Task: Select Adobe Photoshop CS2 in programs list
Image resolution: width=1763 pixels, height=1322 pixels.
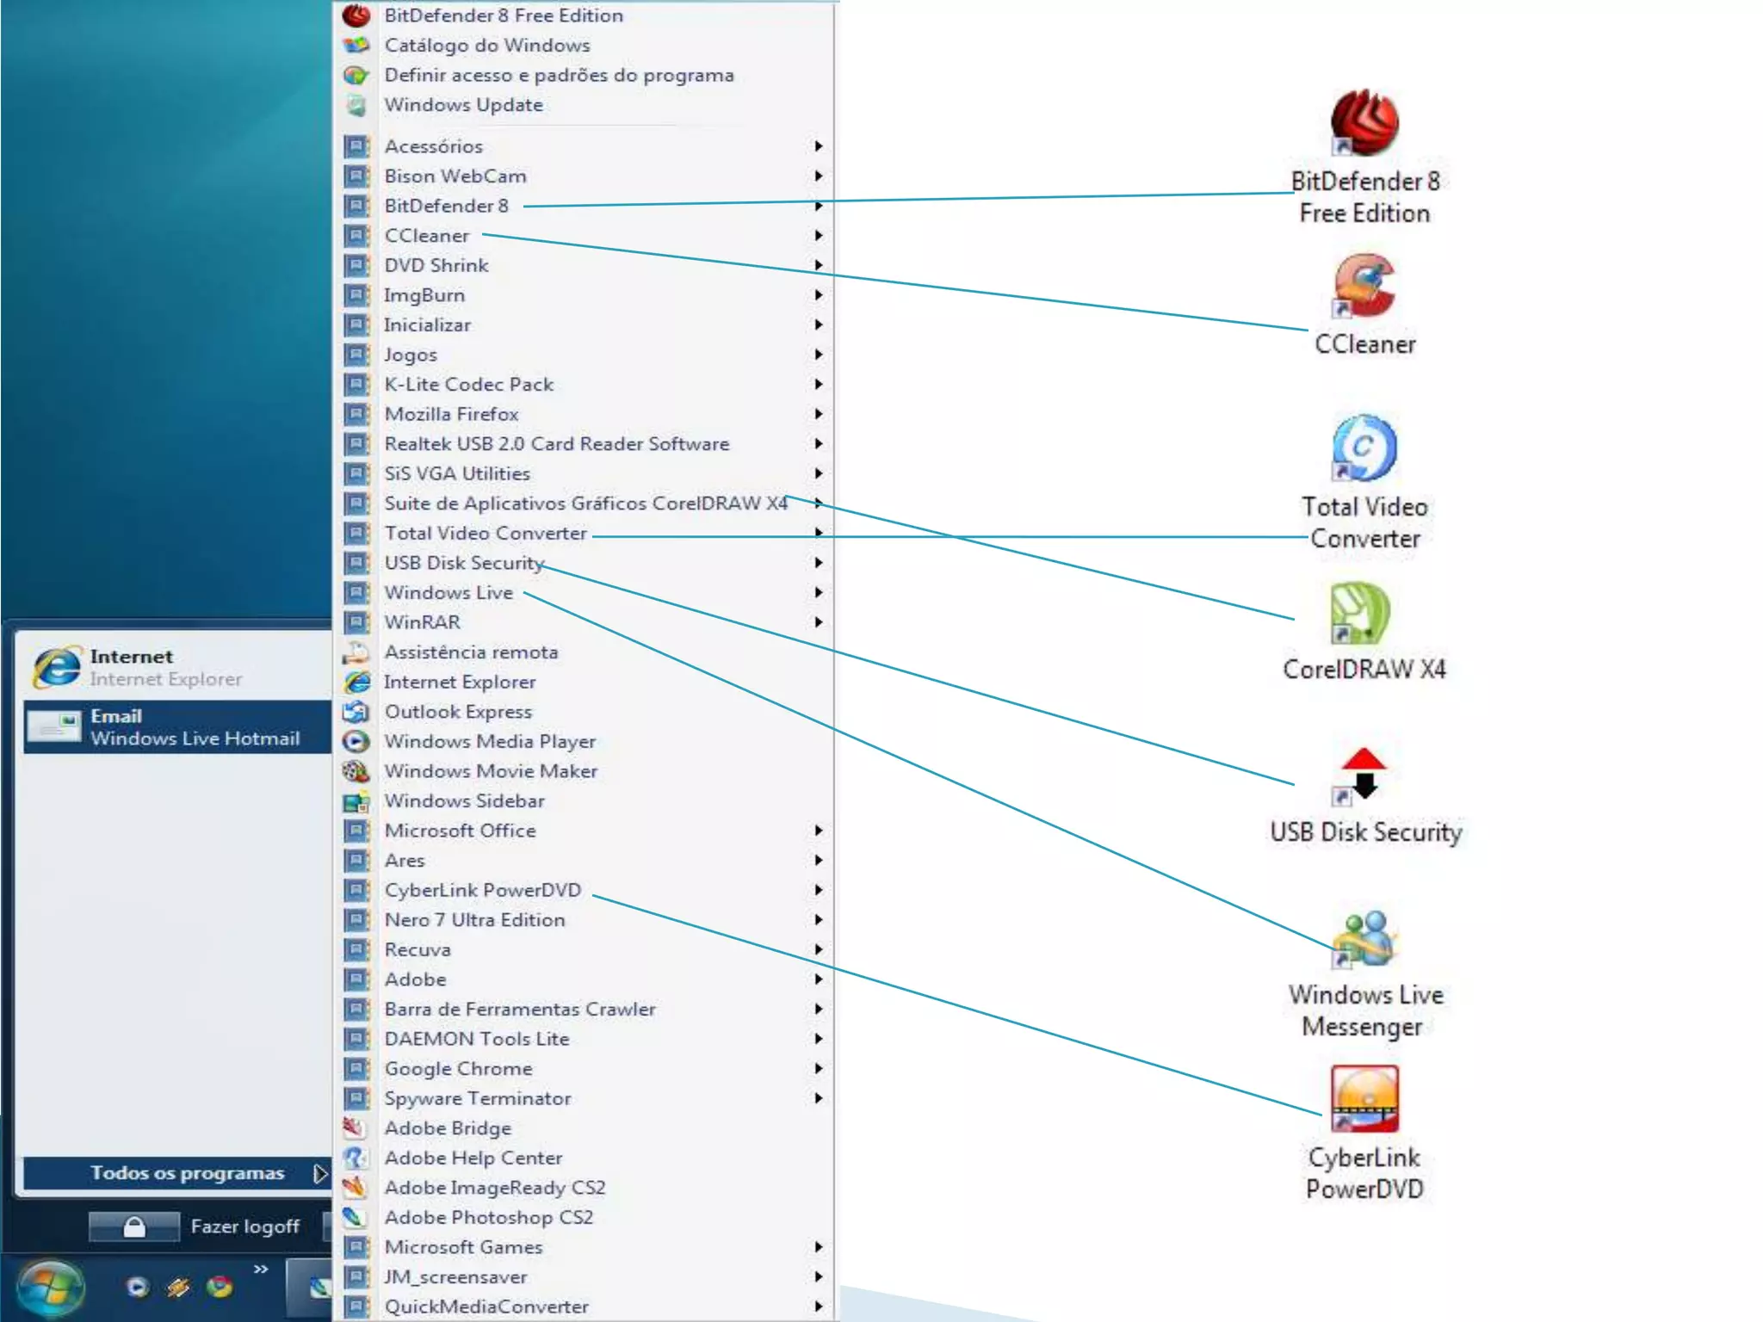Action: 488,1217
